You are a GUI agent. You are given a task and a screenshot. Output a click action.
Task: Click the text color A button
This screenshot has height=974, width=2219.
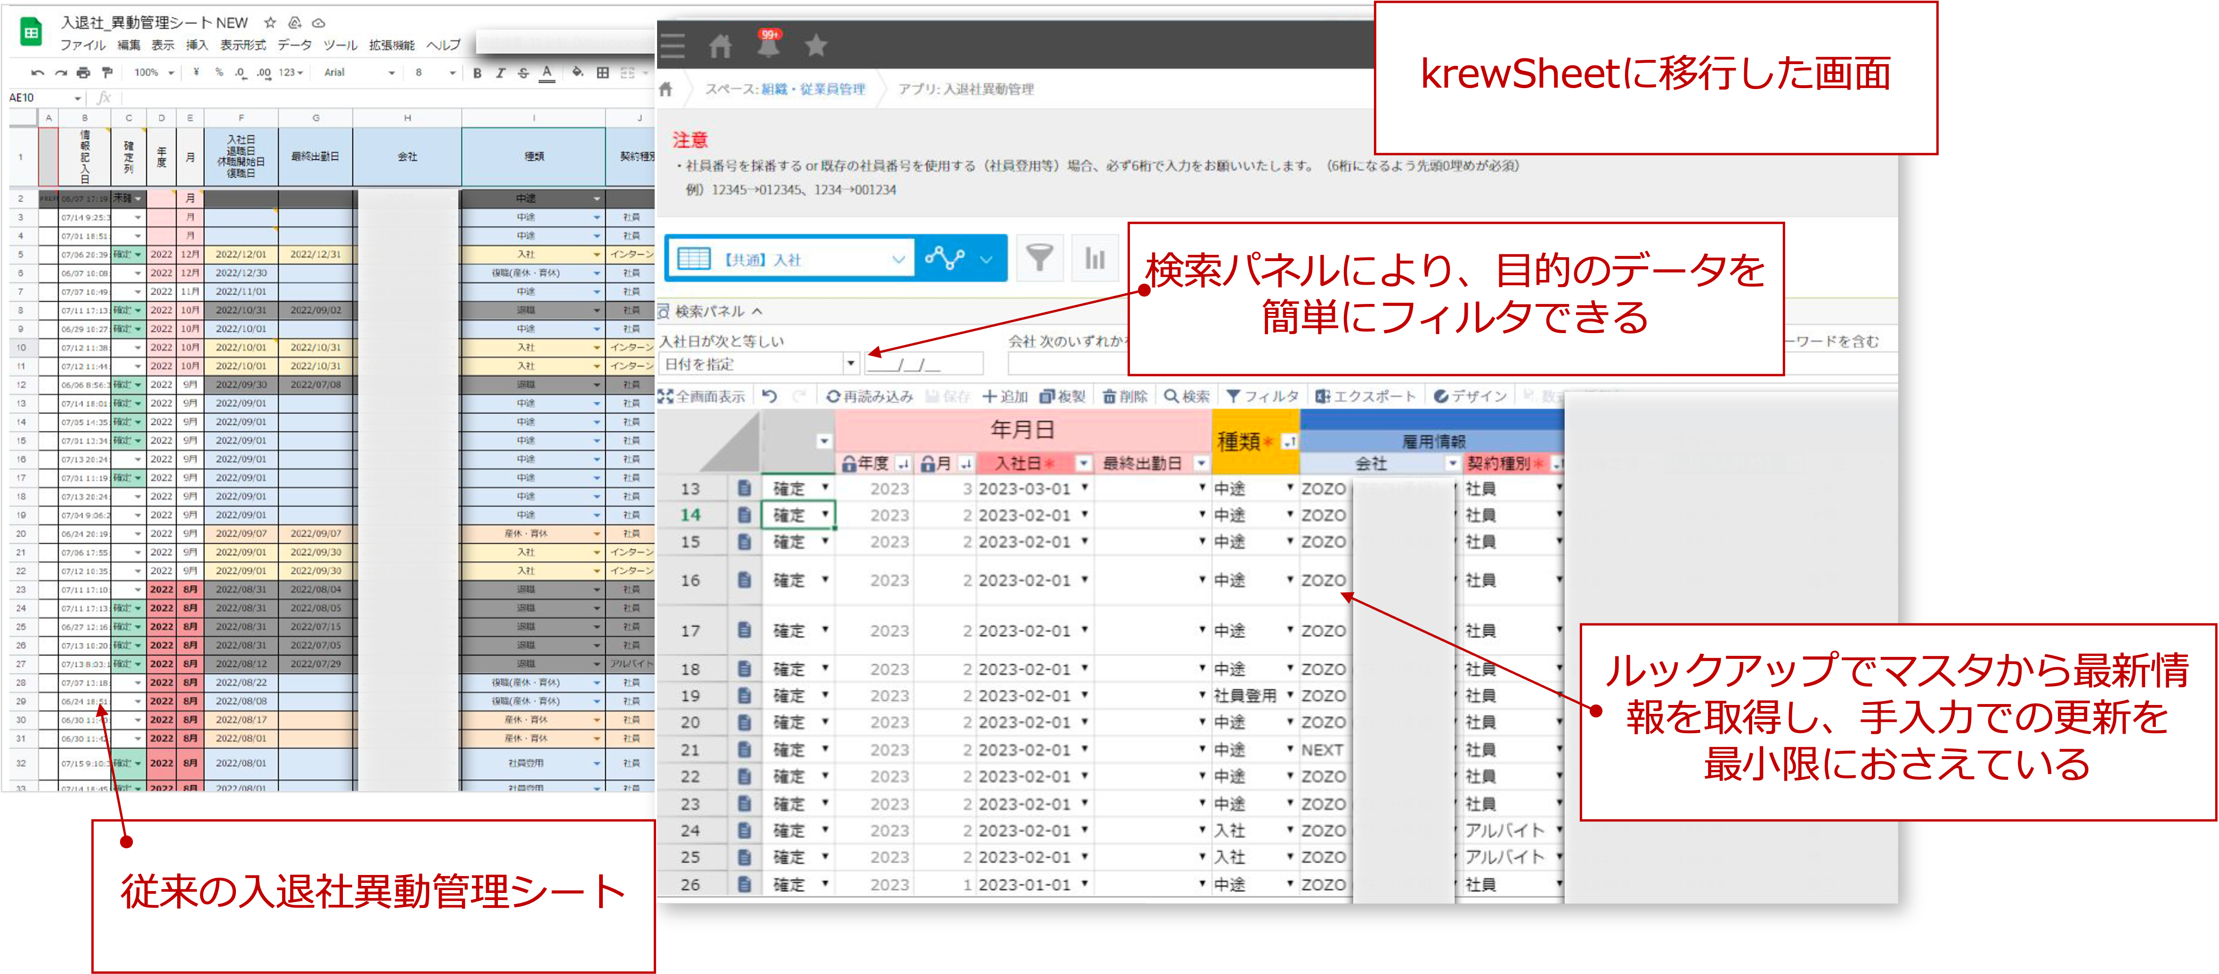(546, 73)
